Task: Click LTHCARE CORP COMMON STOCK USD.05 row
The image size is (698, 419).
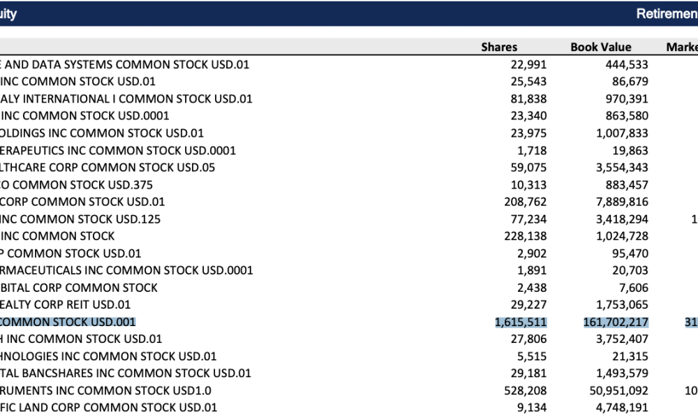Action: [107, 168]
